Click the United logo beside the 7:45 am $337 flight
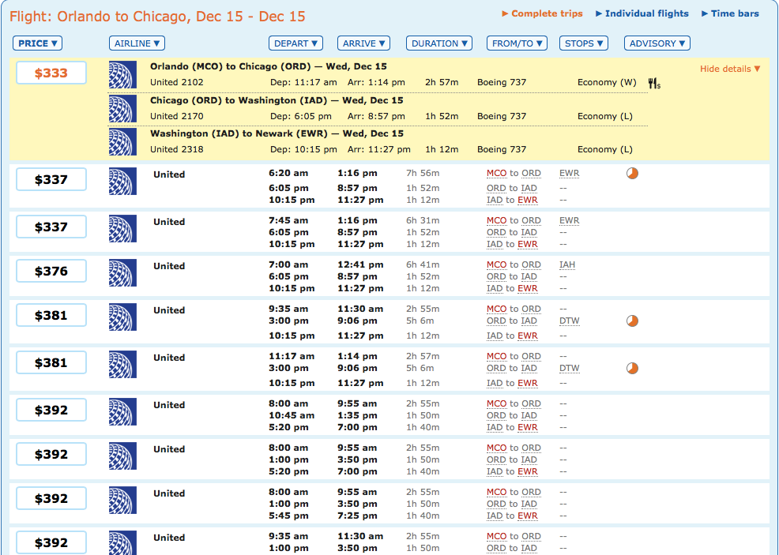The height and width of the screenshot is (555, 779). click(122, 226)
